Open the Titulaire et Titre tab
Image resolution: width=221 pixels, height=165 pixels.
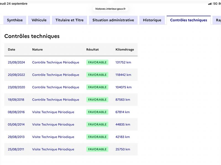70,20
